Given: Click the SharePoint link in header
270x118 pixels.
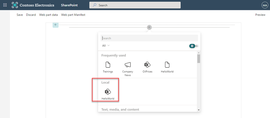Looking at the screenshot, I should pos(69,5).
